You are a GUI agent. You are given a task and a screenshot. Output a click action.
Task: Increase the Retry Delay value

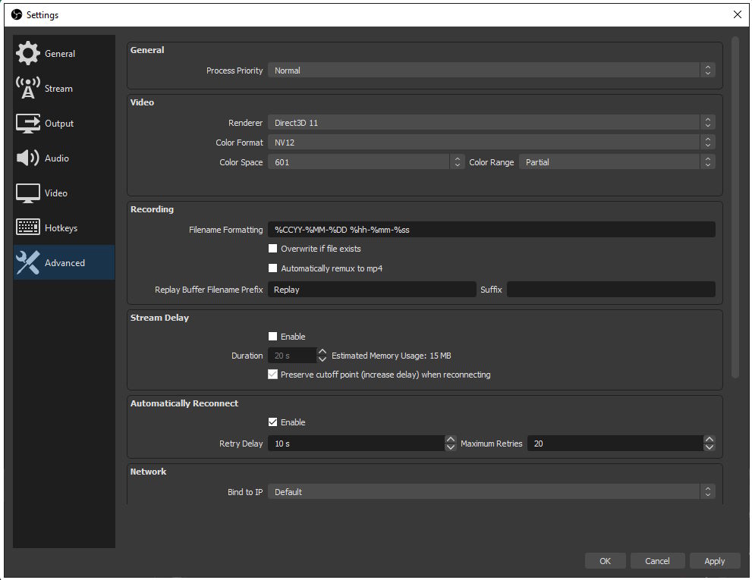coord(450,440)
